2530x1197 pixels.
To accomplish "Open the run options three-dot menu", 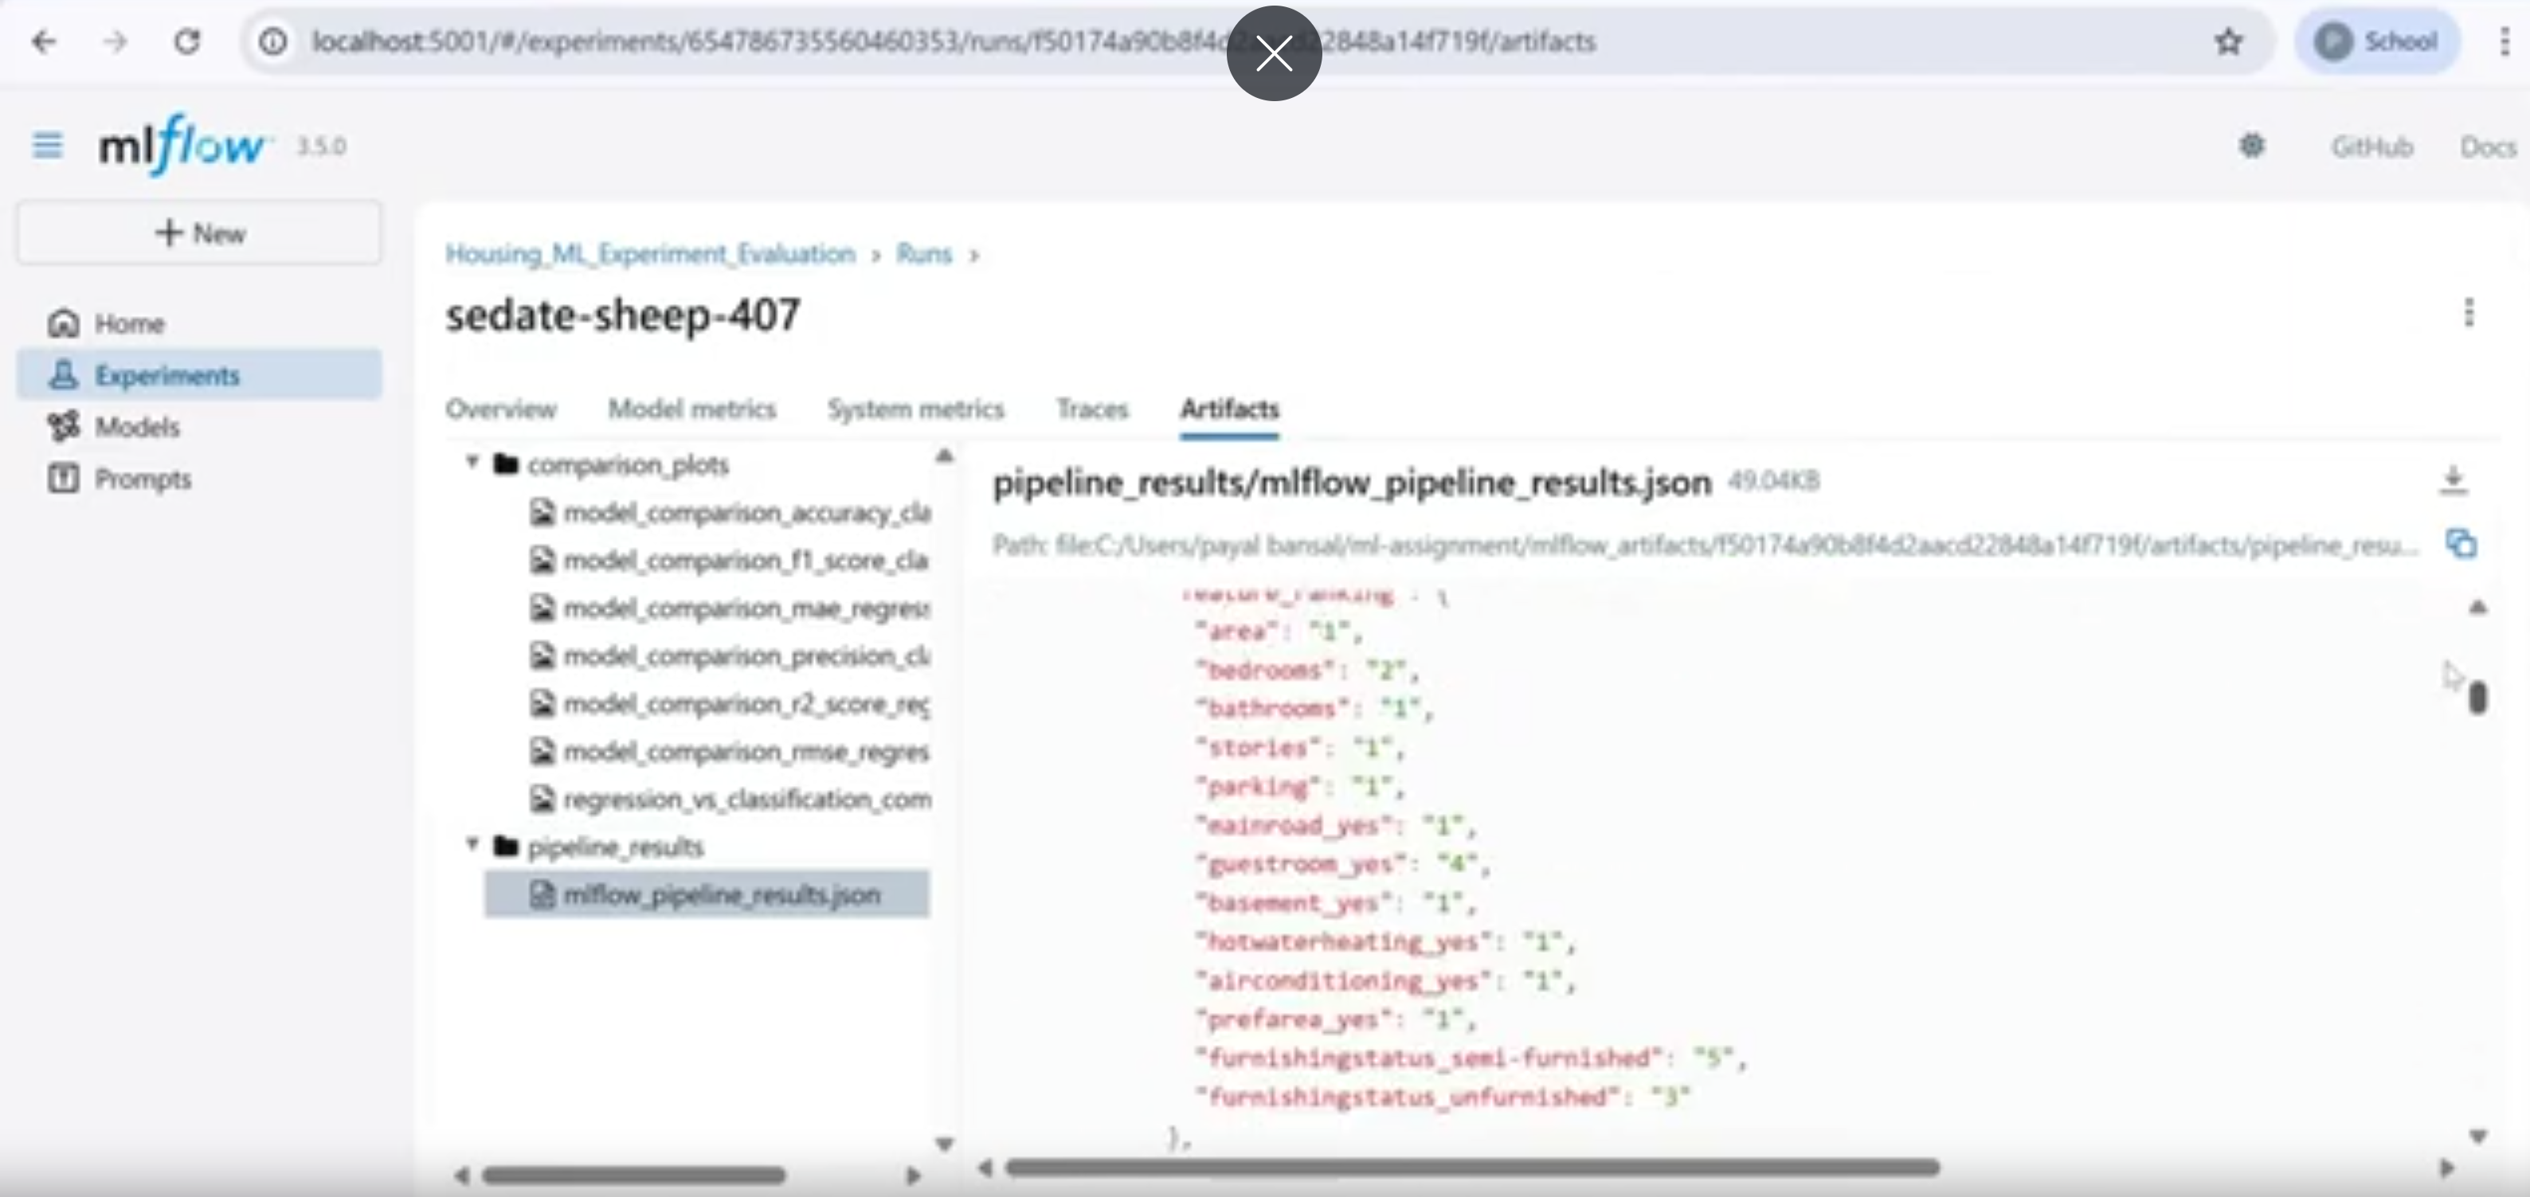I will (2471, 313).
